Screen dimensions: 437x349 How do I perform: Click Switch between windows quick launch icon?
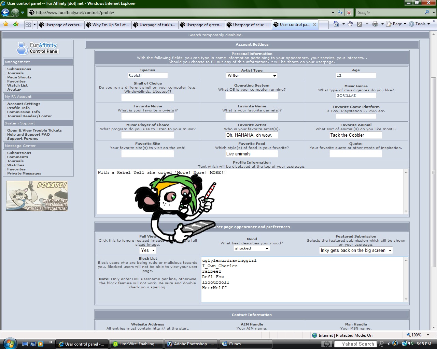(33, 344)
